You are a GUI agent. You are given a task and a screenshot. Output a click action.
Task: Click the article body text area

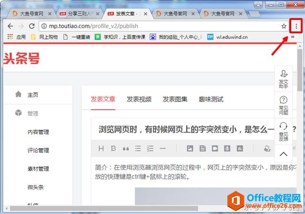[193, 181]
